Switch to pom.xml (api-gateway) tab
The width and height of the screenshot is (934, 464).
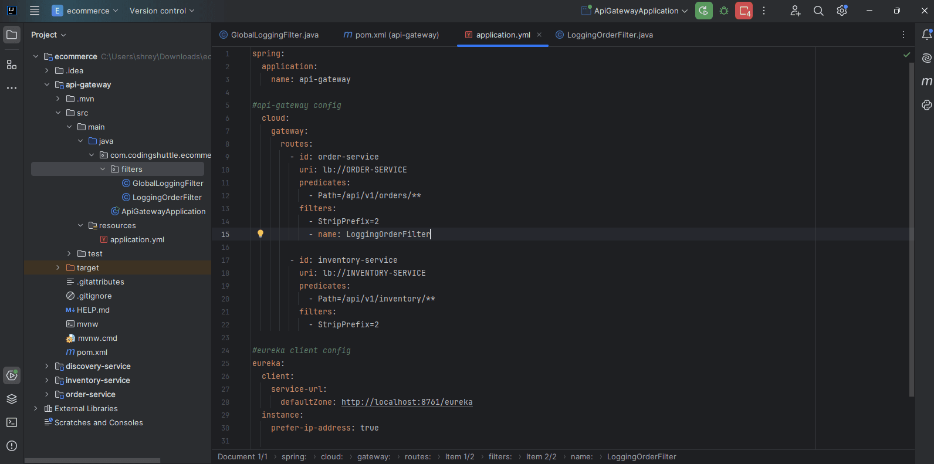pyautogui.click(x=391, y=35)
